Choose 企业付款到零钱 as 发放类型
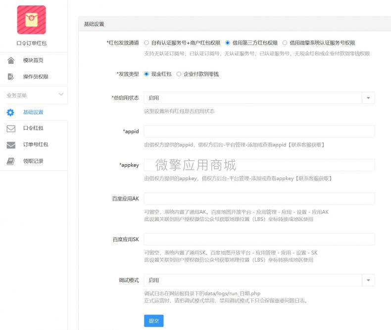Screen dimensions: 391x330 179,74
